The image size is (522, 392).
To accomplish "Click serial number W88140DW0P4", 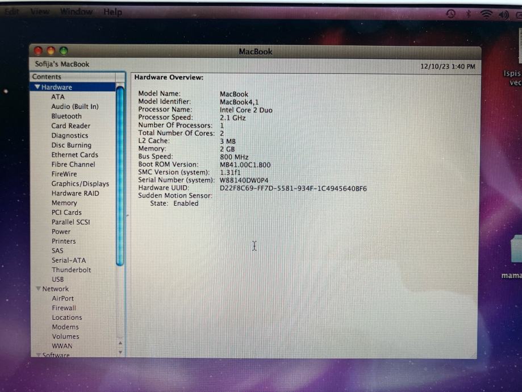I will point(244,181).
